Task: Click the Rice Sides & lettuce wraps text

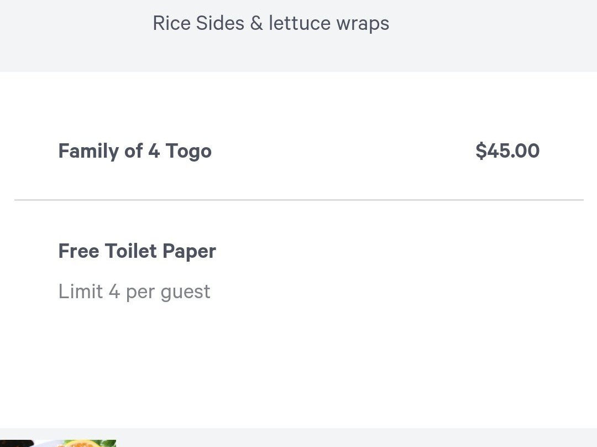Action: (271, 23)
